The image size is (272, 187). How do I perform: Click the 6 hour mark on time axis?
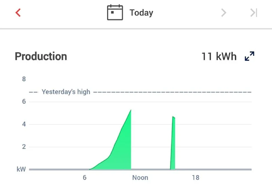tap(84, 178)
